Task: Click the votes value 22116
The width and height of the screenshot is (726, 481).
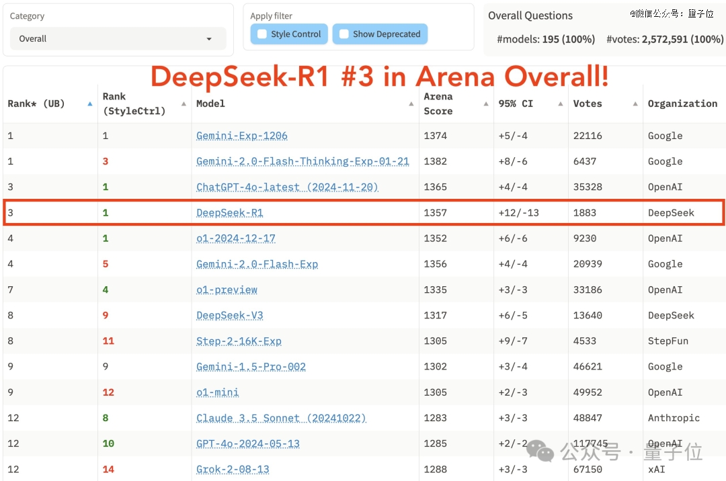Action: pos(588,136)
